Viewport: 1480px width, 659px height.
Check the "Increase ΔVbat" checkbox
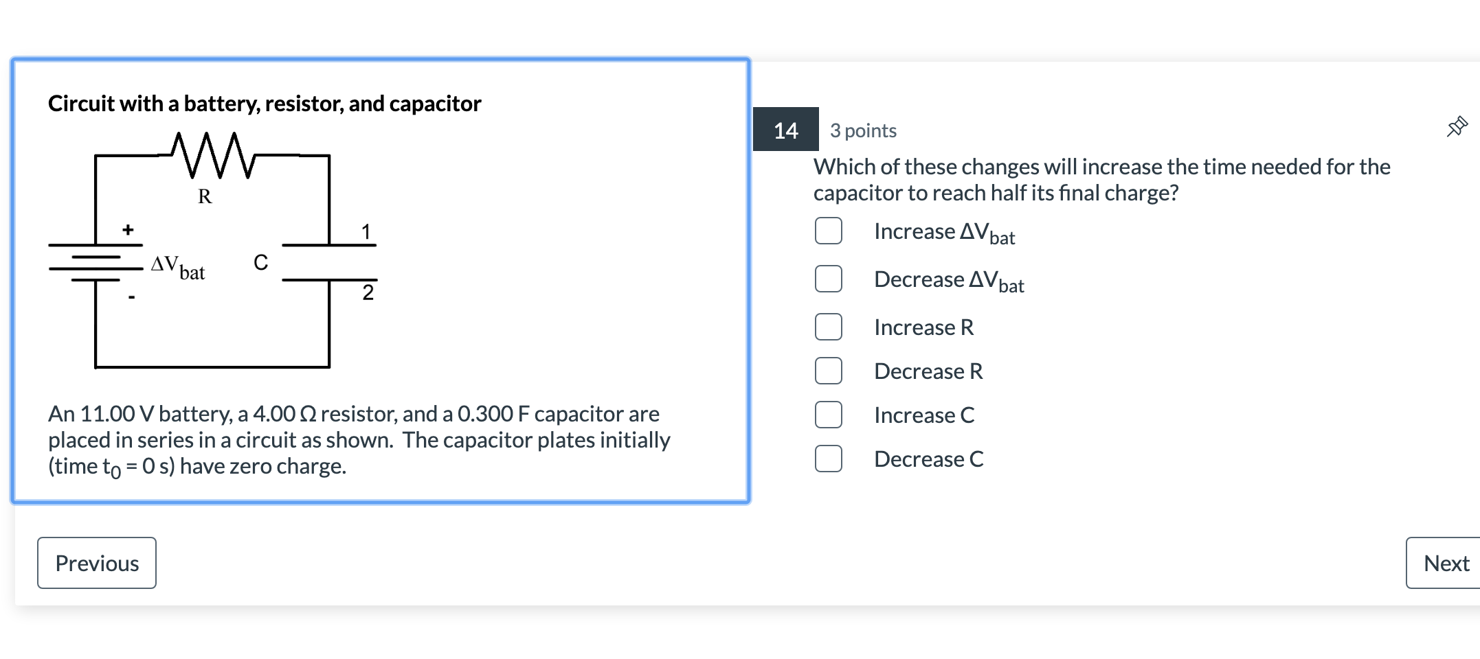point(828,231)
